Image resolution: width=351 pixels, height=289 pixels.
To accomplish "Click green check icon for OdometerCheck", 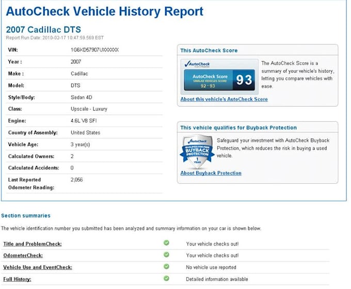I will click(166, 255).
